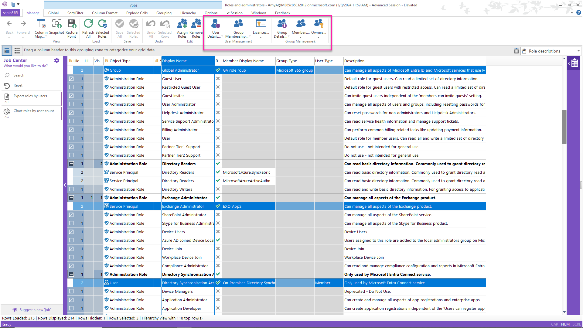
Task: Collapse the Job Center side panel
Action: (x=65, y=185)
